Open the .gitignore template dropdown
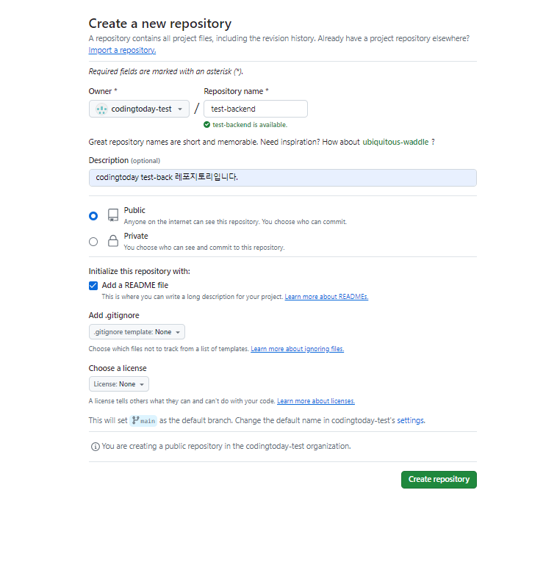Viewport: 557px width, 562px height. click(137, 332)
